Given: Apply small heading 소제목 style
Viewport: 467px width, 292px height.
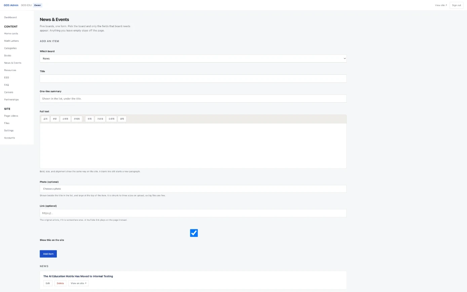Looking at the screenshot, I should 65,119.
